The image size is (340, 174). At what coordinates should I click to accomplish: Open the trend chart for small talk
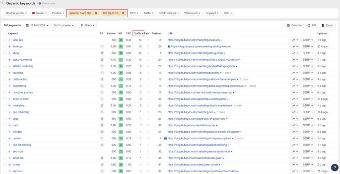[x=295, y=158]
